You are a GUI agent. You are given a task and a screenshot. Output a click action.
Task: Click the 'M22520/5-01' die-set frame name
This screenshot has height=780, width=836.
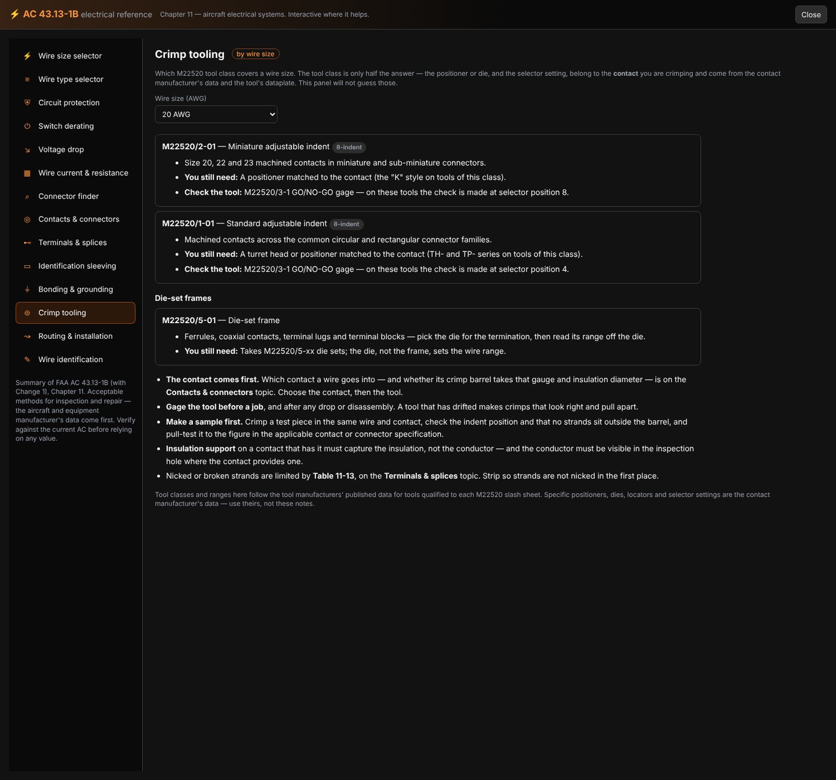[189, 321]
